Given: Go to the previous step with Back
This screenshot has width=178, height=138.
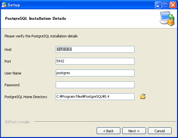Looking at the screenshot, I should pos(109,131).
